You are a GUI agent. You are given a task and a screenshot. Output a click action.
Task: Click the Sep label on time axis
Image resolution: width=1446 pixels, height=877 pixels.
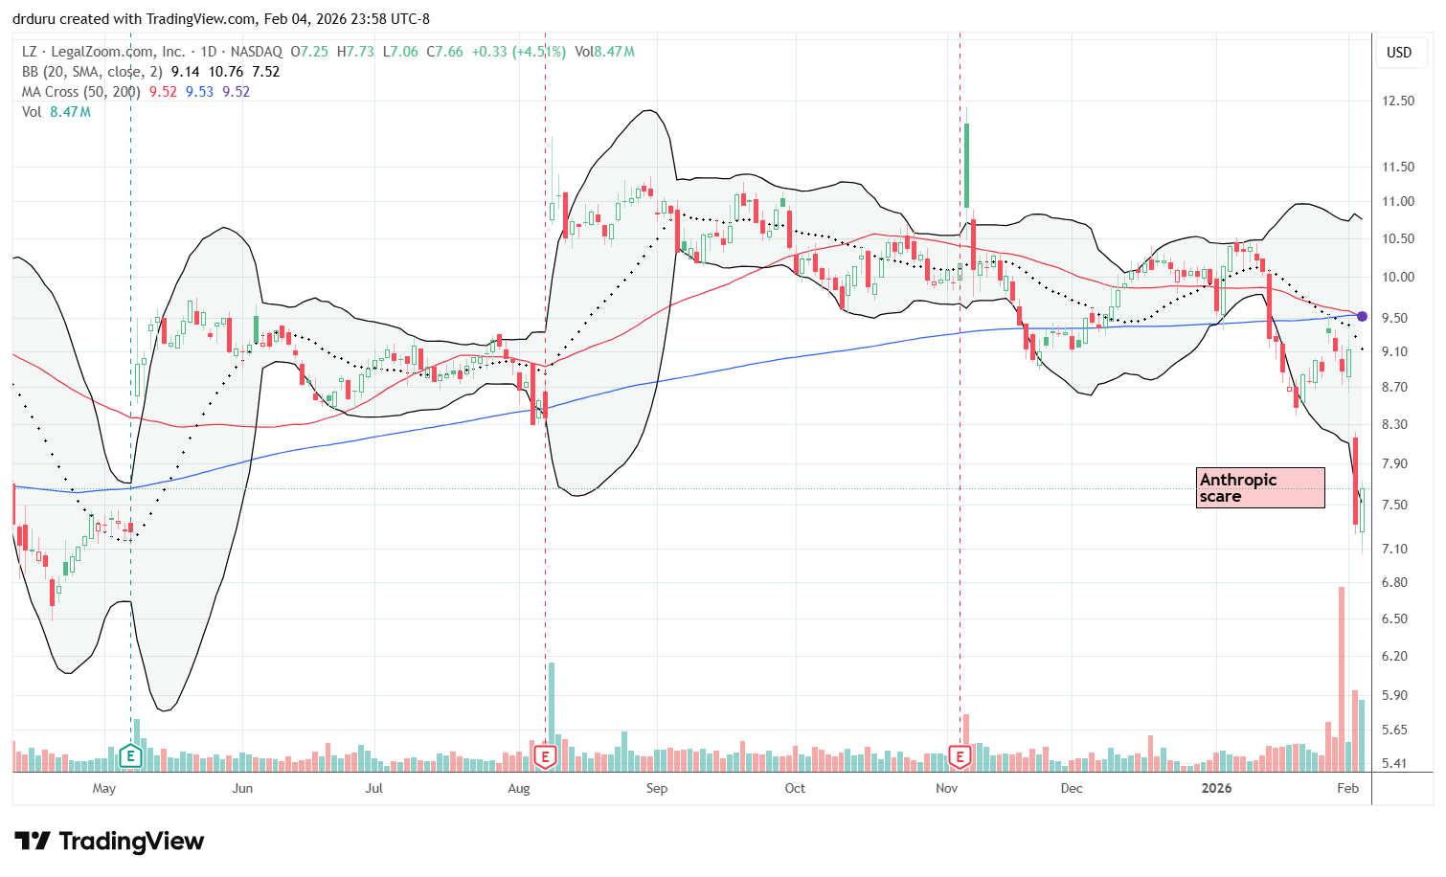click(x=657, y=789)
